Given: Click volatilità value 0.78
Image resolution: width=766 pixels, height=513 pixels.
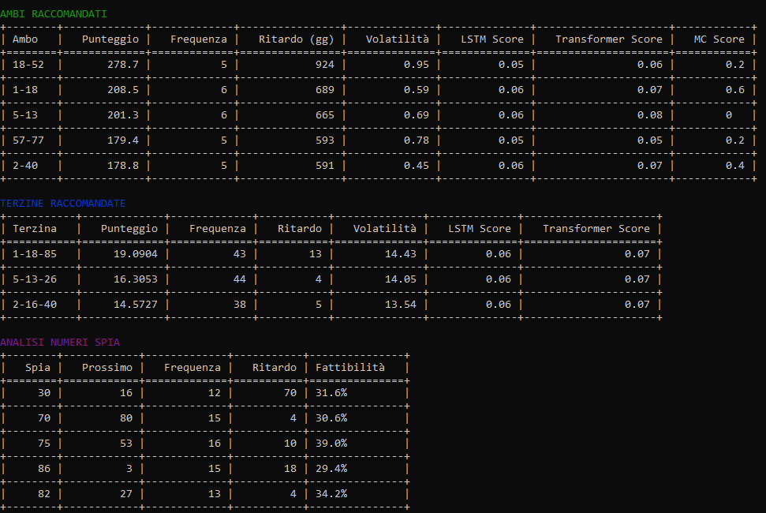Looking at the screenshot, I should (x=417, y=140).
